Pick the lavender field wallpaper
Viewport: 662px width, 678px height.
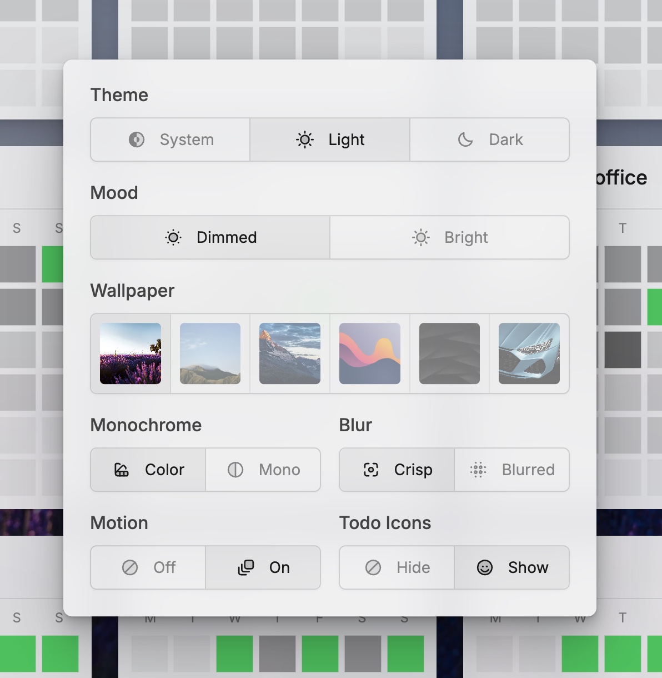[x=131, y=353]
